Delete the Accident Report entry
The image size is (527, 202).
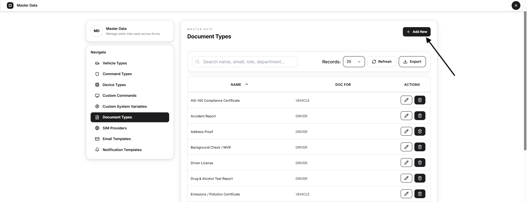coord(420,116)
